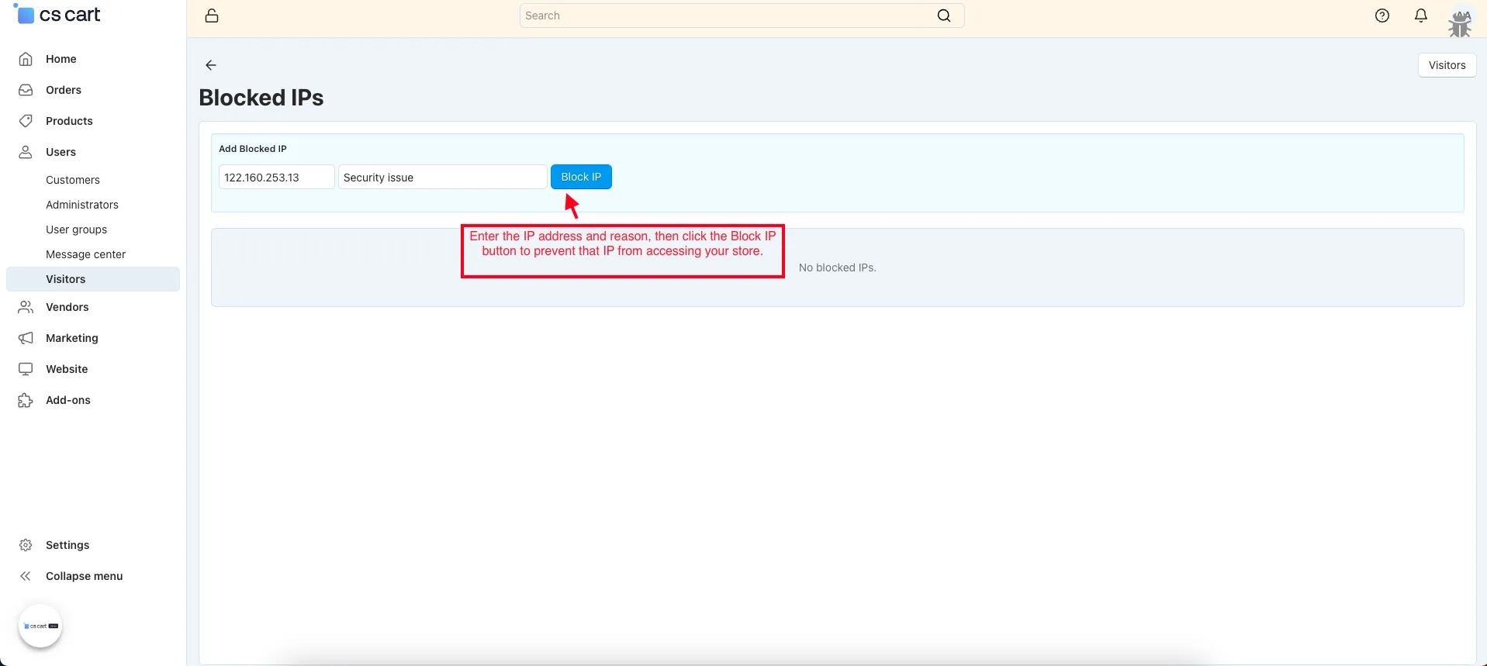This screenshot has width=1487, height=666.
Task: Go back using the arrow icon
Action: (x=211, y=65)
